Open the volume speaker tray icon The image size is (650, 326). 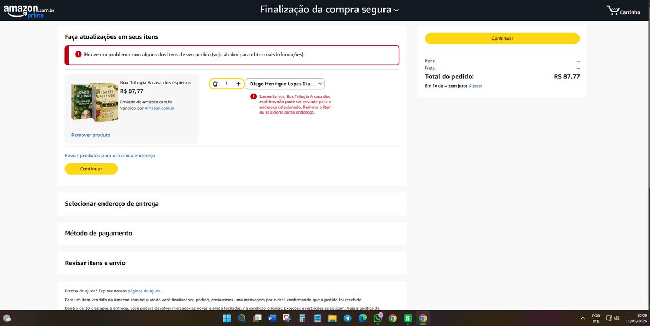pos(617,318)
